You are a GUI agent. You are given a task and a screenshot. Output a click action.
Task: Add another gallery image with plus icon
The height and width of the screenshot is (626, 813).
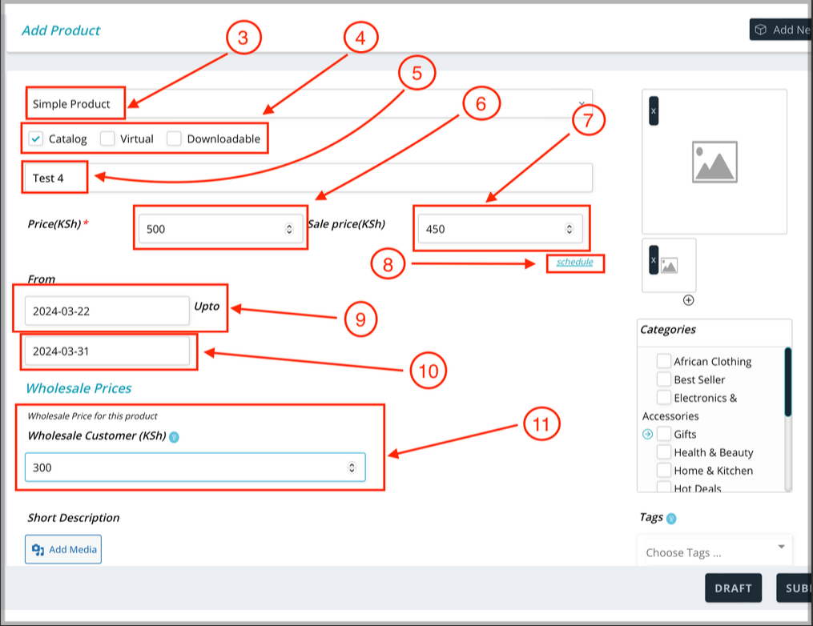click(x=688, y=300)
